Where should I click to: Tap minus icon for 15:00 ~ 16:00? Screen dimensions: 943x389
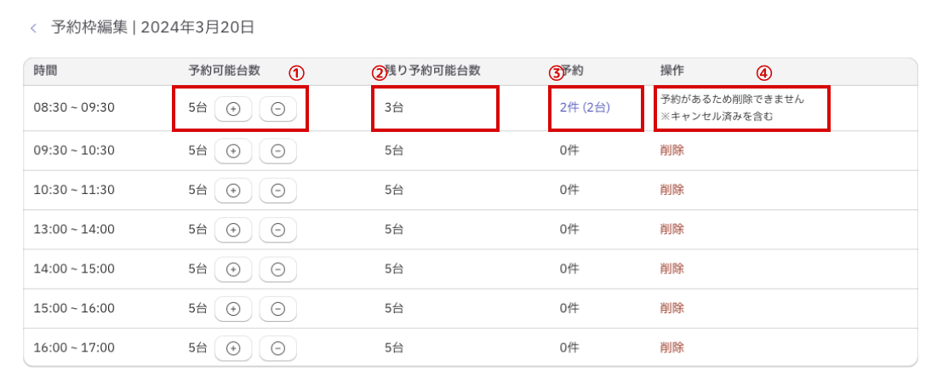277,308
